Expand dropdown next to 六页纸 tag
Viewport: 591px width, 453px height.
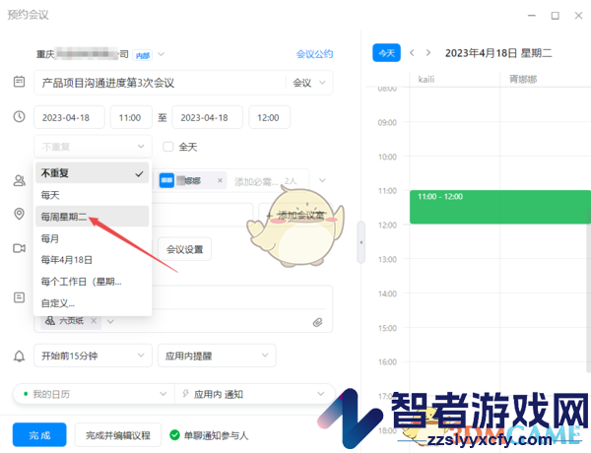tap(110, 321)
